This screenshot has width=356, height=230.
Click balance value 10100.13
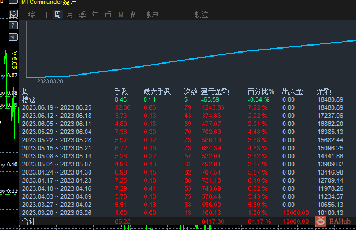coord(330,213)
